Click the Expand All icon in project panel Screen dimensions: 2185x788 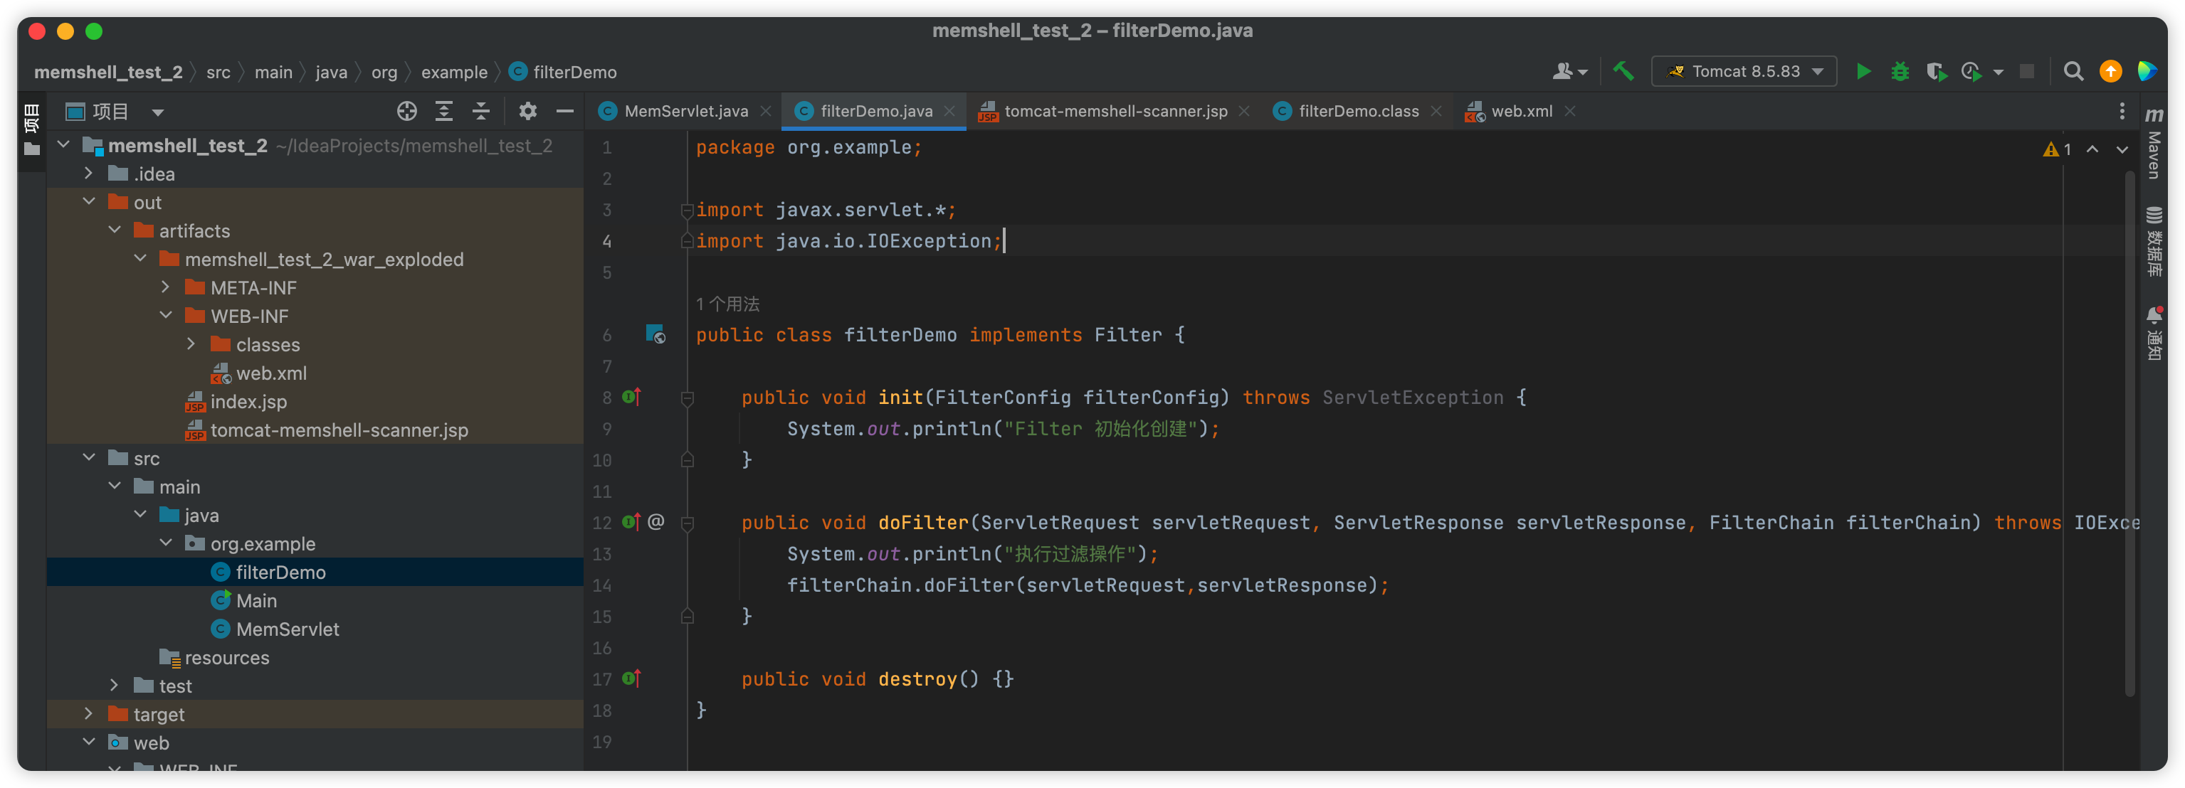coord(443,111)
